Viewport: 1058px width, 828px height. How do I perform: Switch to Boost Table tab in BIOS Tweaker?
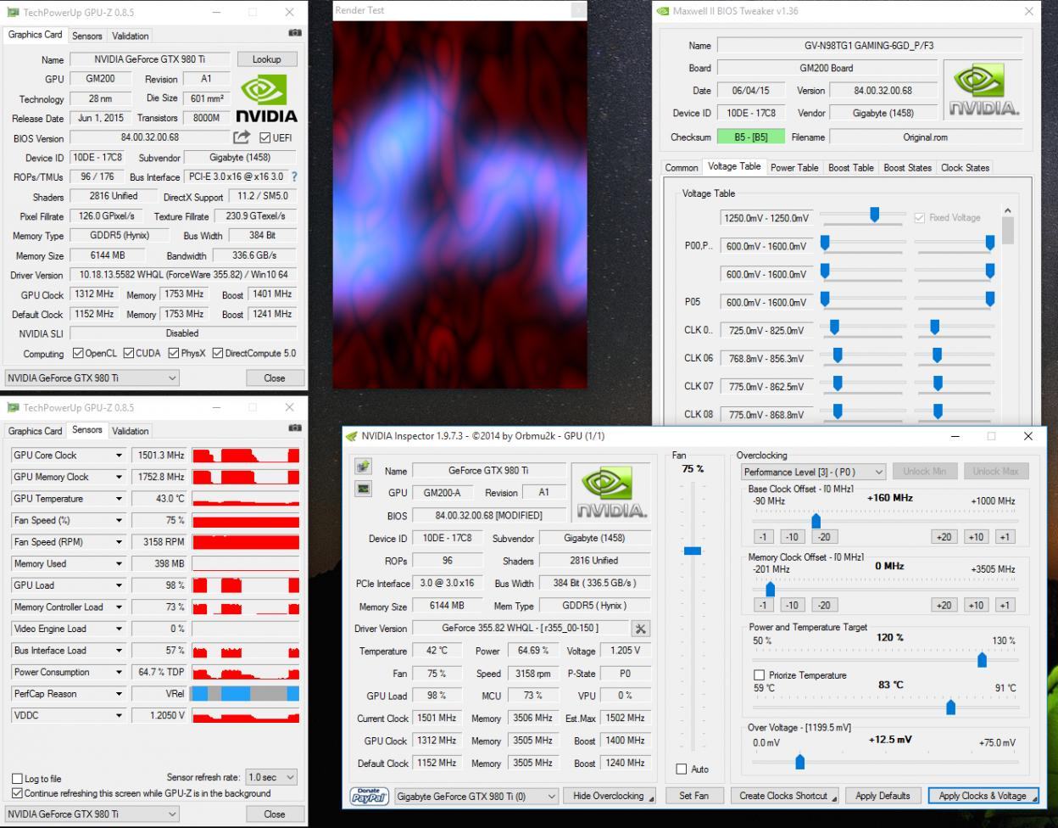click(851, 167)
